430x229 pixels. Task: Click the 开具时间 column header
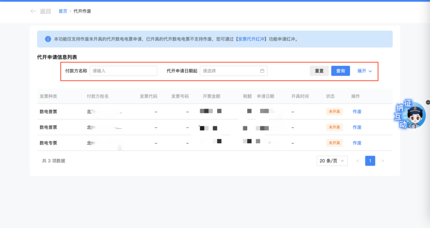tap(300, 96)
